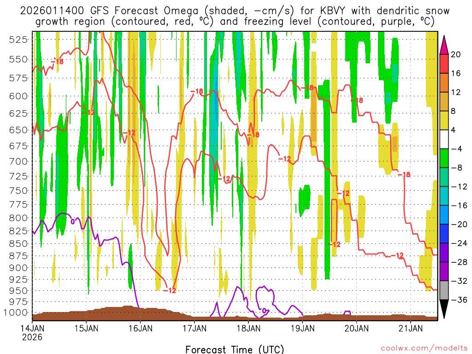The image size is (472, 354).
Task: Click the coolwx.com/modelts credit text
Action: pyautogui.click(x=424, y=348)
